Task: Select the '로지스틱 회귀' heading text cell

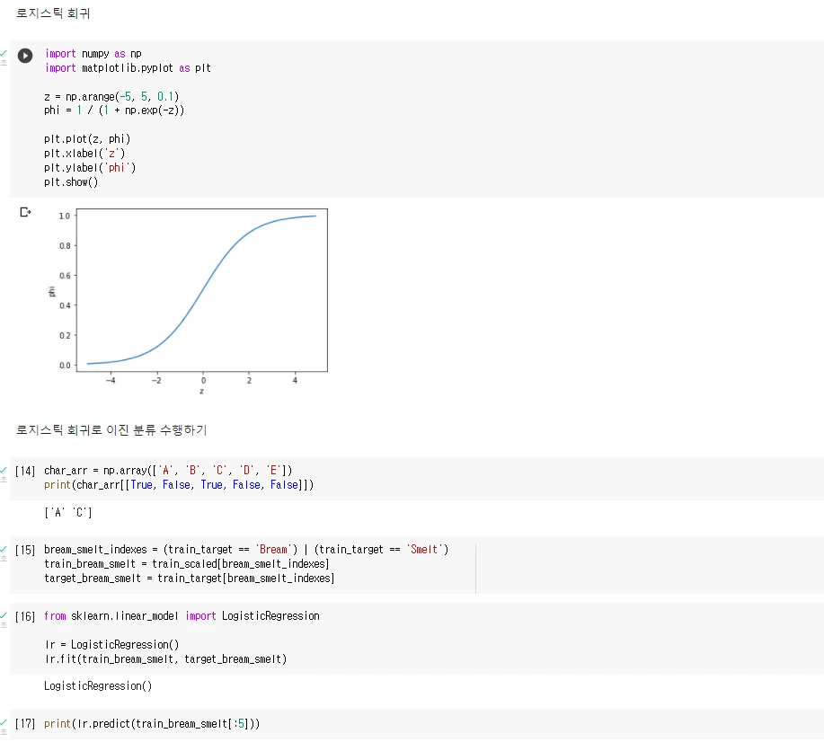Action: [x=53, y=13]
